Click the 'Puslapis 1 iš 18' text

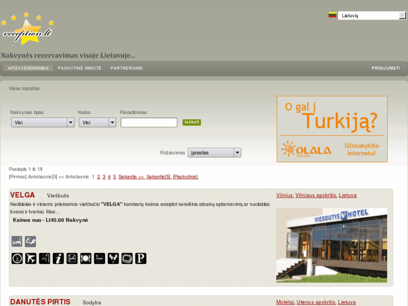[25, 169]
